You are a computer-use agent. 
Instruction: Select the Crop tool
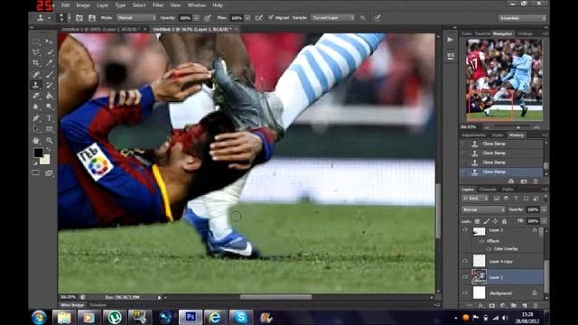(x=36, y=63)
